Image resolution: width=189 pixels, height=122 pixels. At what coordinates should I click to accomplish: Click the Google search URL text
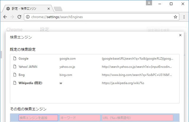click(x=137, y=58)
